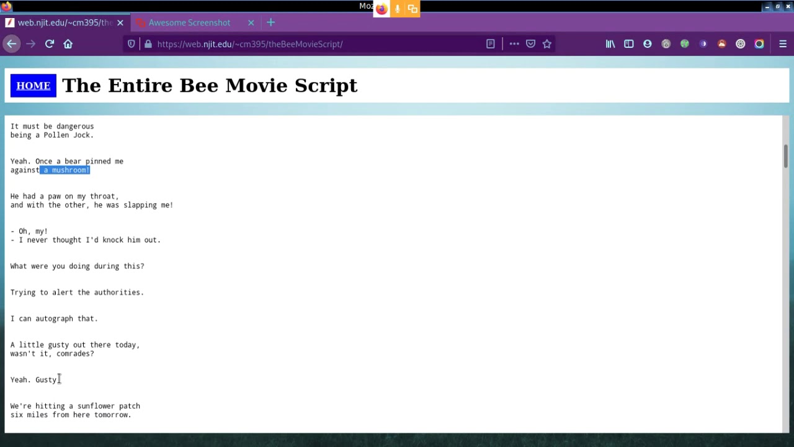The height and width of the screenshot is (447, 794).
Task: Click "and with the other, he was slapping me!"
Action: point(92,205)
